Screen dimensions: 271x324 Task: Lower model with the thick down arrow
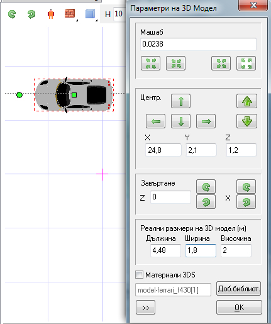click(x=246, y=121)
